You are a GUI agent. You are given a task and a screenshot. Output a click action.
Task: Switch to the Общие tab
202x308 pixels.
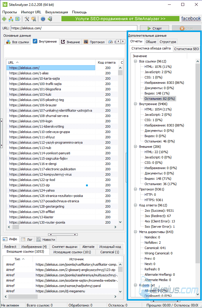(151, 42)
